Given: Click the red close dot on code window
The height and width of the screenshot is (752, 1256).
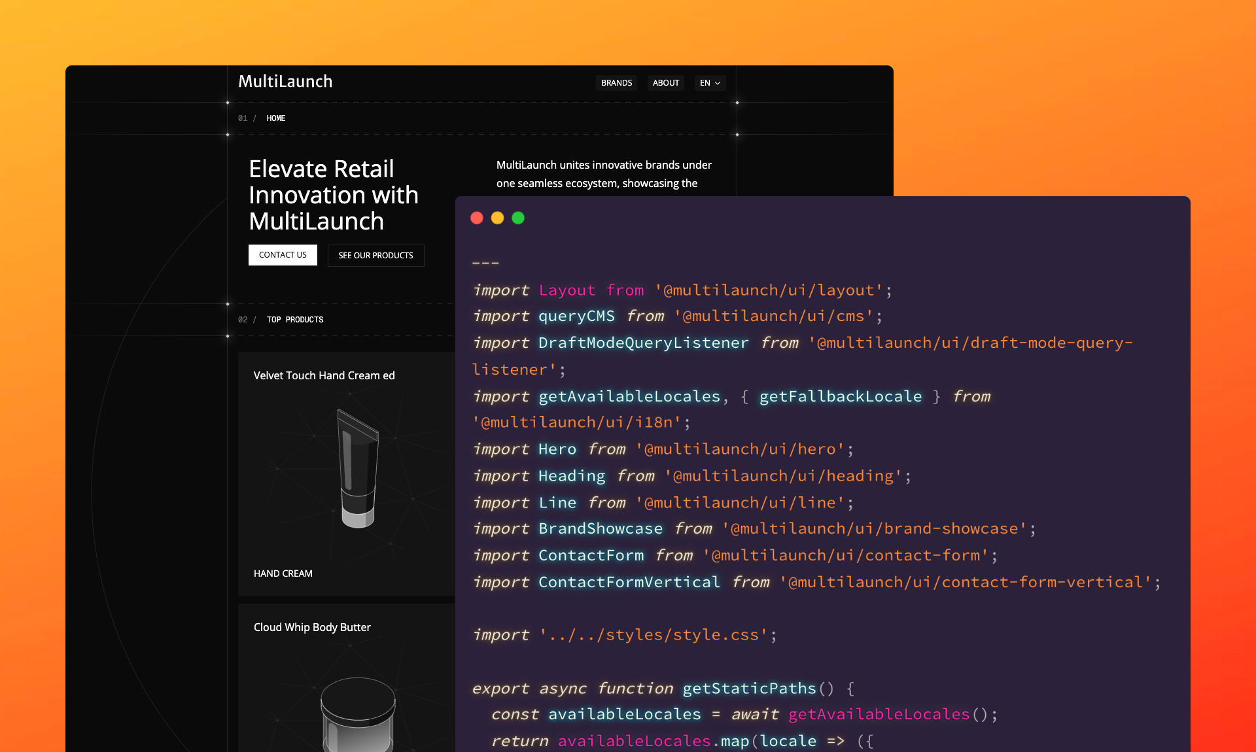Looking at the screenshot, I should pos(477,218).
